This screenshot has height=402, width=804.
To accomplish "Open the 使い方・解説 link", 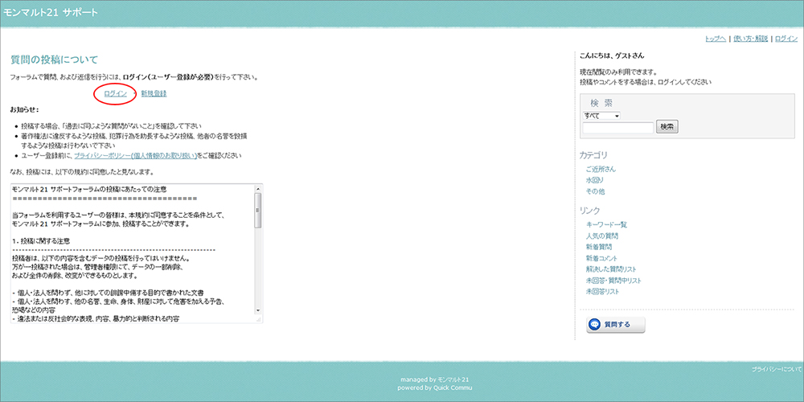I will pos(750,39).
